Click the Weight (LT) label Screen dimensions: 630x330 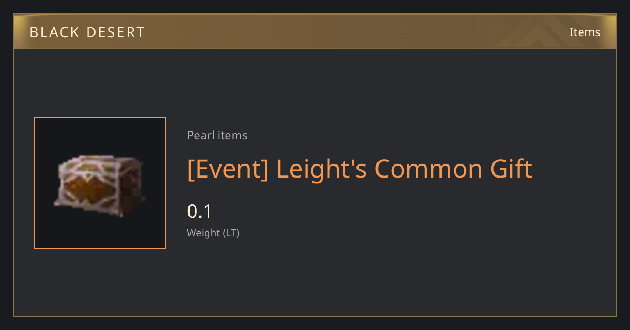click(213, 233)
